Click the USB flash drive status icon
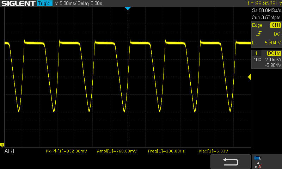The image size is (282, 169). [258, 158]
